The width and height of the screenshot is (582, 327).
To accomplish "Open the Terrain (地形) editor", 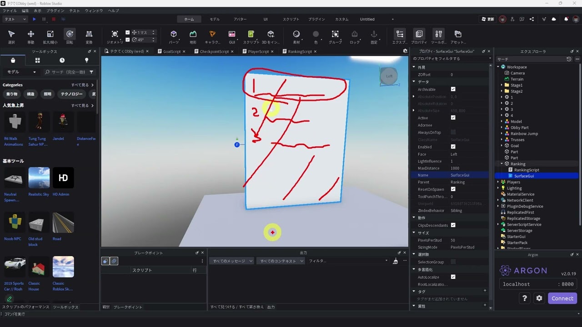I will tap(193, 36).
